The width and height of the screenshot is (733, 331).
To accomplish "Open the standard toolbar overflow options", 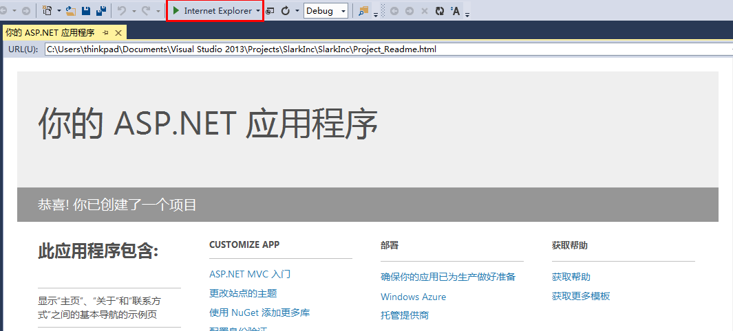I will click(x=376, y=14).
